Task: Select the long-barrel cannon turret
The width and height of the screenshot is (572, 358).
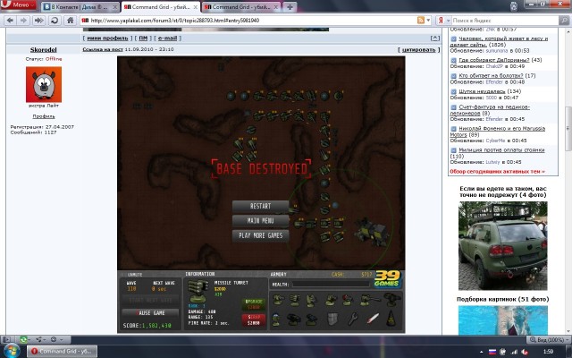Action: click(x=369, y=301)
